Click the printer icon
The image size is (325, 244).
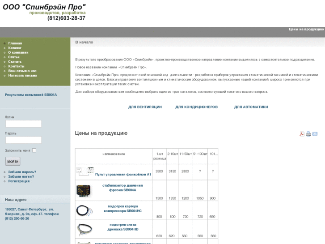click(308, 134)
